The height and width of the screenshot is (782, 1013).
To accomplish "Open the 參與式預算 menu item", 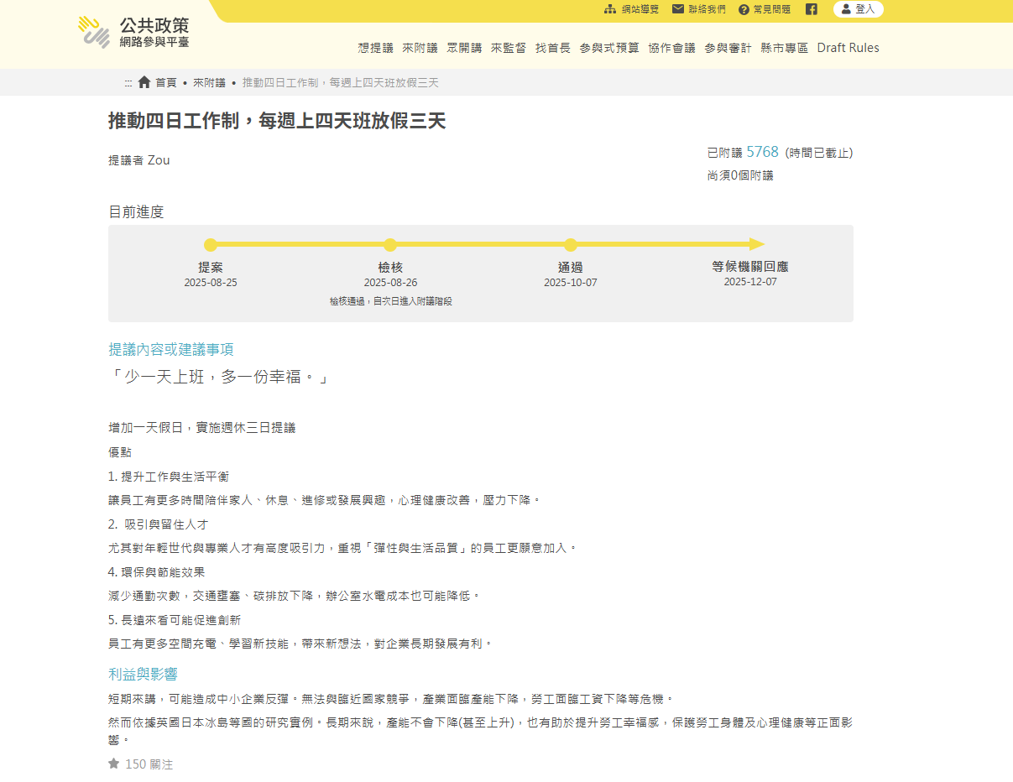I will 609,48.
